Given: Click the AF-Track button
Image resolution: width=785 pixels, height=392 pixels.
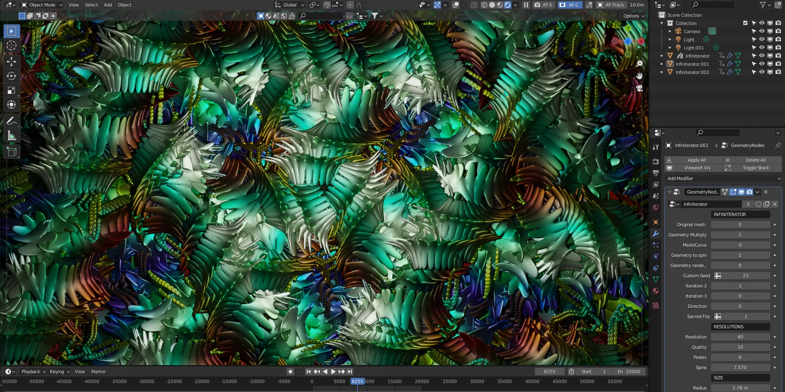Looking at the screenshot, I should (610, 5).
